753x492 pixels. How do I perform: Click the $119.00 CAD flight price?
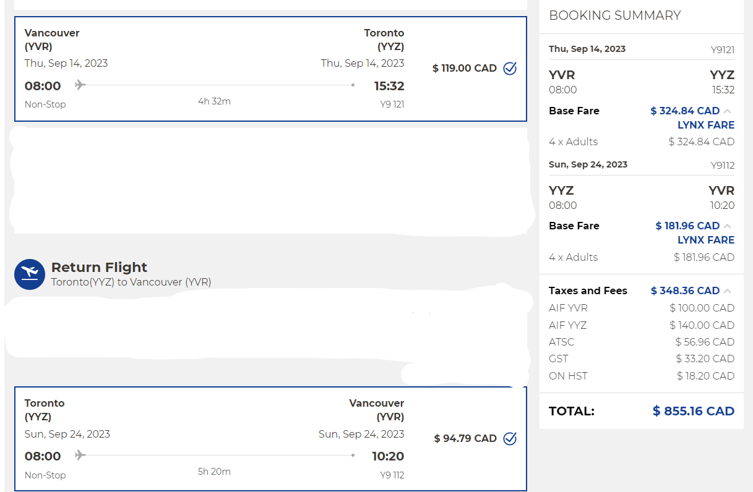(x=464, y=69)
